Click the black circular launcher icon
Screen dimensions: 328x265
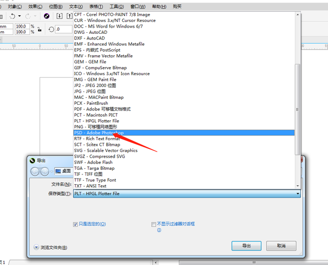click(x=47, y=16)
